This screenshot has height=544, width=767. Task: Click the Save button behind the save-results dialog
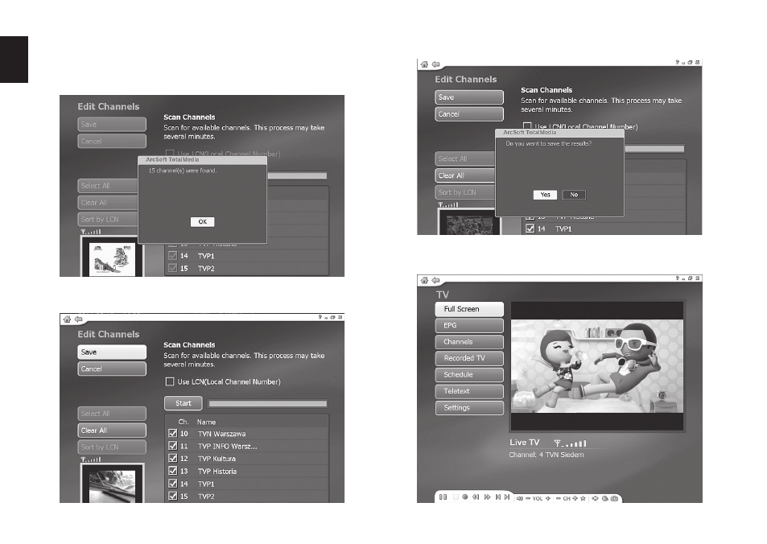pyautogui.click(x=469, y=97)
